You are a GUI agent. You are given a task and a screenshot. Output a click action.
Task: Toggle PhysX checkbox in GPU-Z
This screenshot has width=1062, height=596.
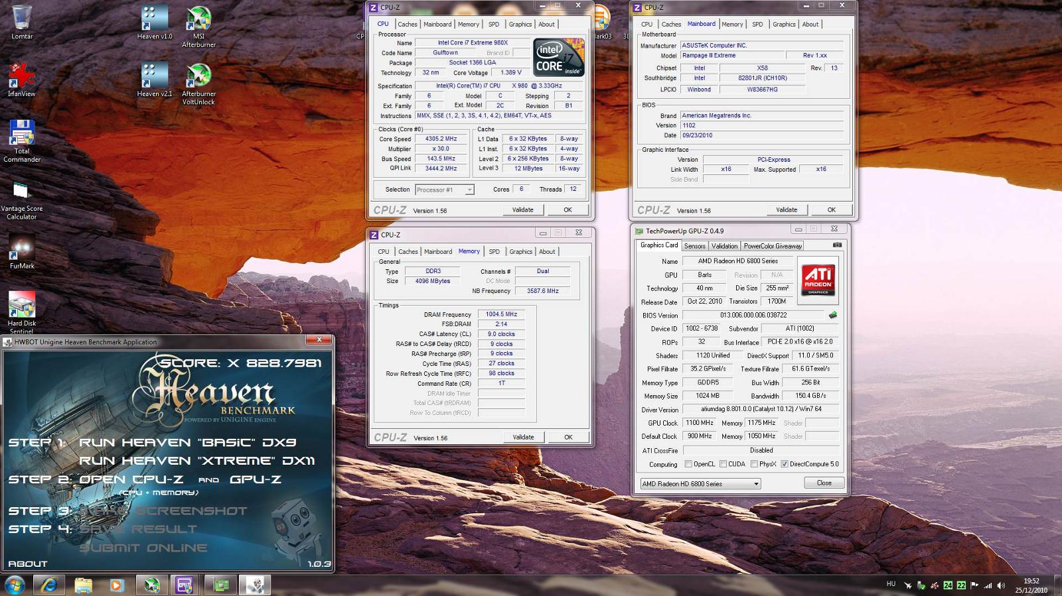point(754,464)
